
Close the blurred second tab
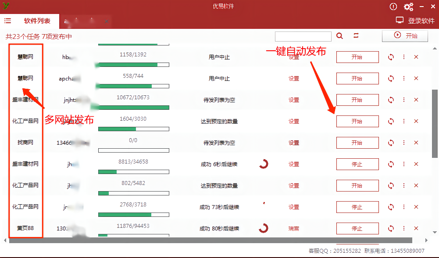[107, 21]
